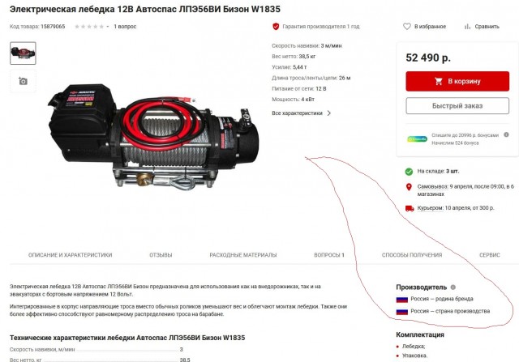Click the Russian flag by родина бренда

click(x=402, y=300)
